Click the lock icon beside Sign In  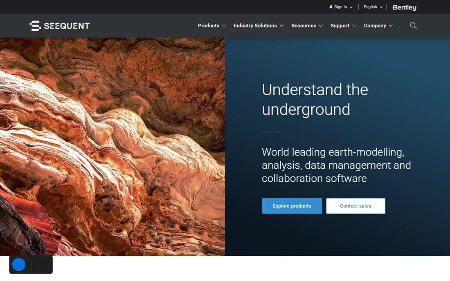(331, 7)
